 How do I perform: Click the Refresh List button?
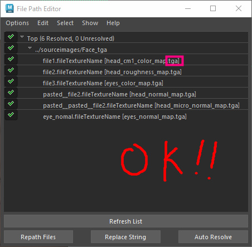pos(126,221)
